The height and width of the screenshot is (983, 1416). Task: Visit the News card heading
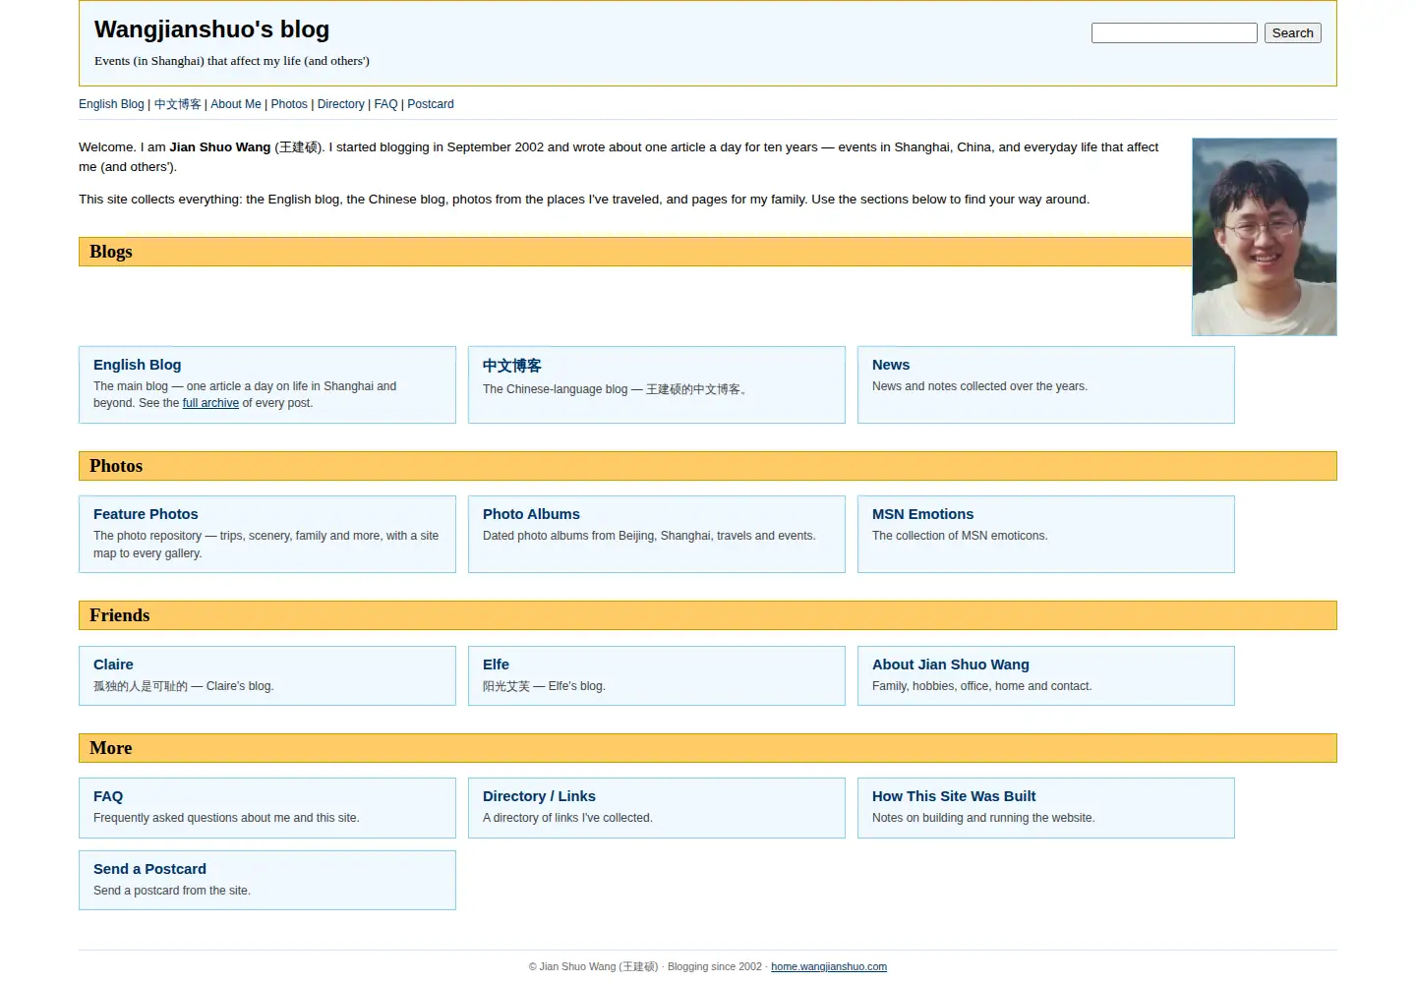(x=891, y=365)
